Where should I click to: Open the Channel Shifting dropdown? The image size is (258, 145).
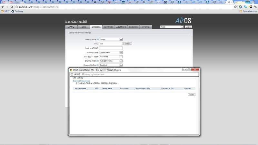point(111,65)
